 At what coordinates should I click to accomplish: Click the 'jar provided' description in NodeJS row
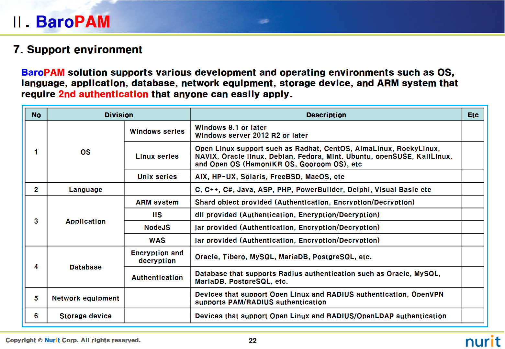tap(326, 227)
